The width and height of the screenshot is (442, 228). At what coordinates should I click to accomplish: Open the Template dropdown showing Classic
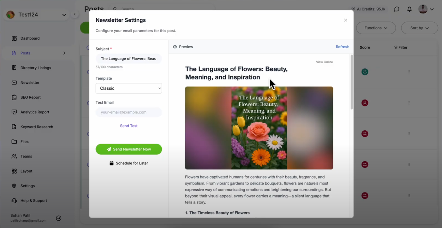pos(128,88)
